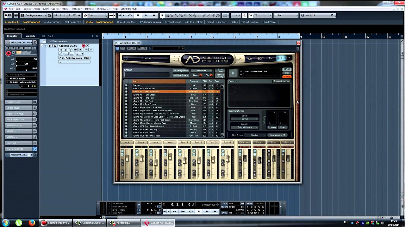Solo the Addictive Drums track in track list
The image size is (405, 227).
55,46
